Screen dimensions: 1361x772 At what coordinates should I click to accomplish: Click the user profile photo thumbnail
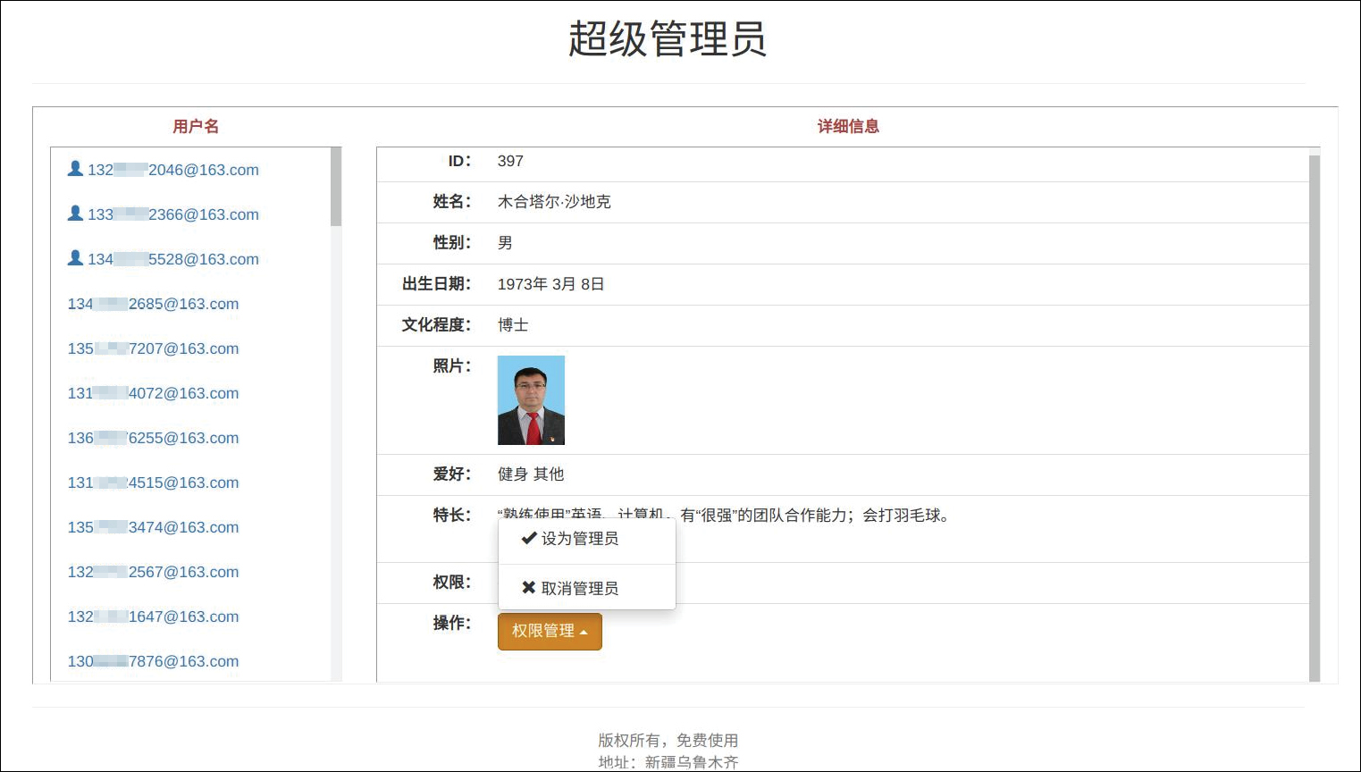[x=531, y=400]
